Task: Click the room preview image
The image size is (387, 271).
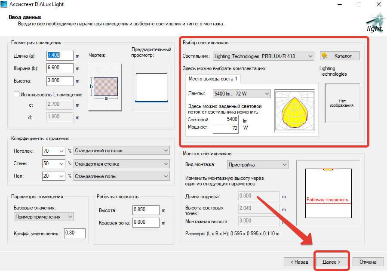Action: [x=150, y=87]
